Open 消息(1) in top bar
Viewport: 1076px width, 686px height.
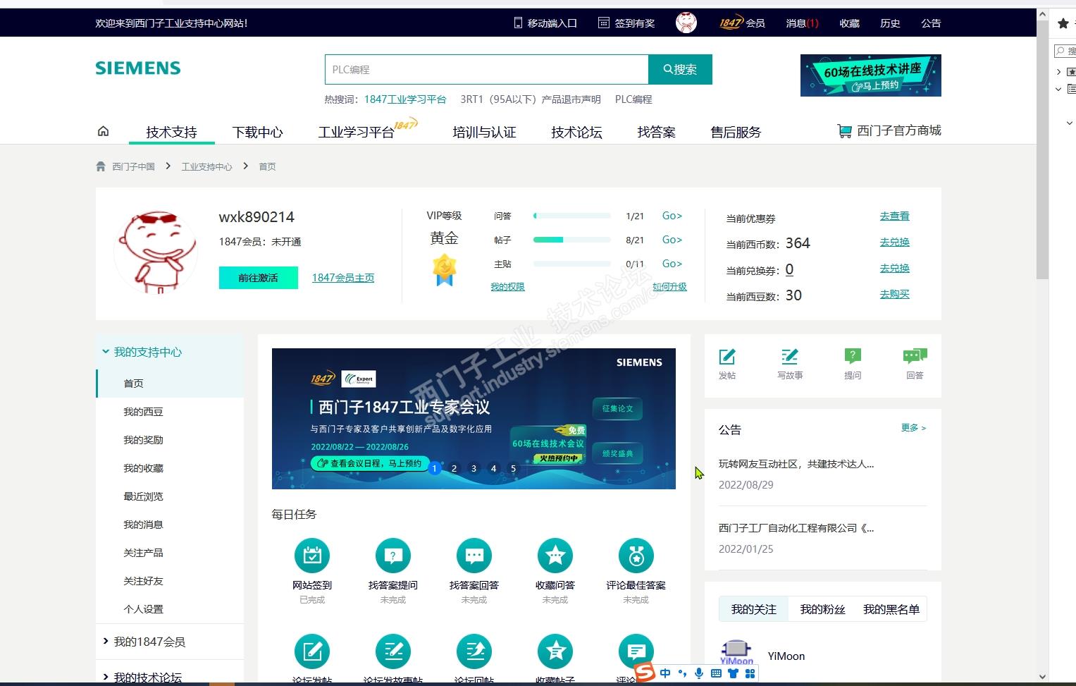coord(802,23)
